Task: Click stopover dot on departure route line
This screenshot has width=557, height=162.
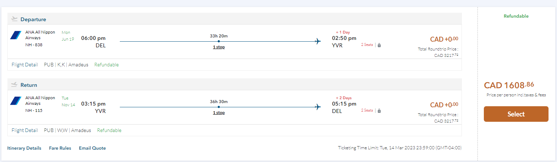Action: coord(219,41)
